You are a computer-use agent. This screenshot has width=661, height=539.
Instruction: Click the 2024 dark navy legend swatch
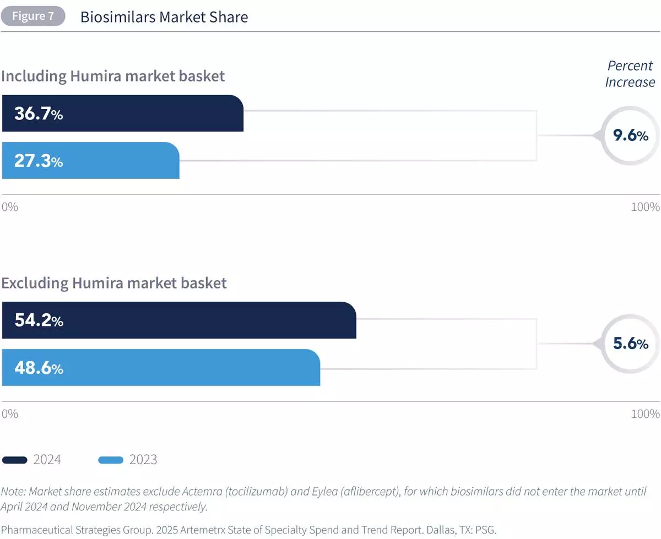14,460
